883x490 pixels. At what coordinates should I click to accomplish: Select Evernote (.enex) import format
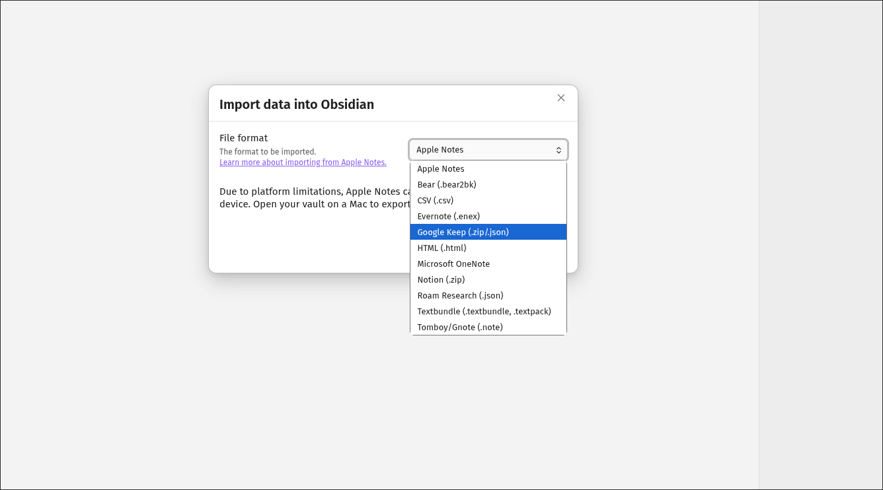pos(488,217)
